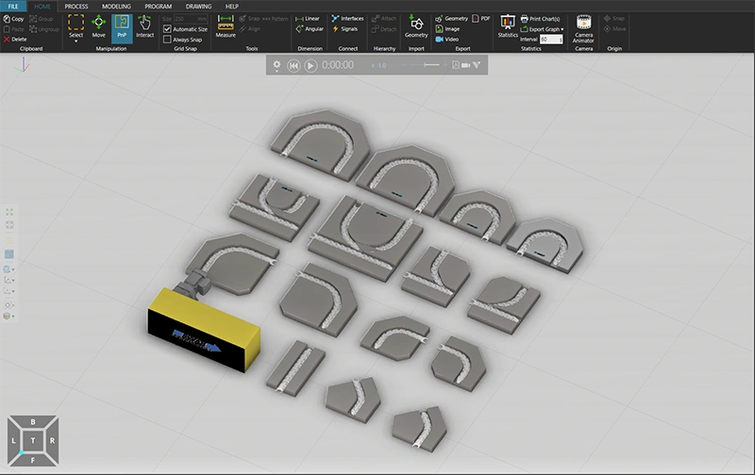Image resolution: width=755 pixels, height=475 pixels.
Task: Open the simulation settings gear dropdown
Action: coord(277,65)
